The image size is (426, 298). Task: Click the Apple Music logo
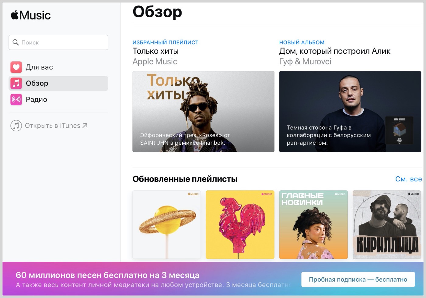tap(31, 15)
